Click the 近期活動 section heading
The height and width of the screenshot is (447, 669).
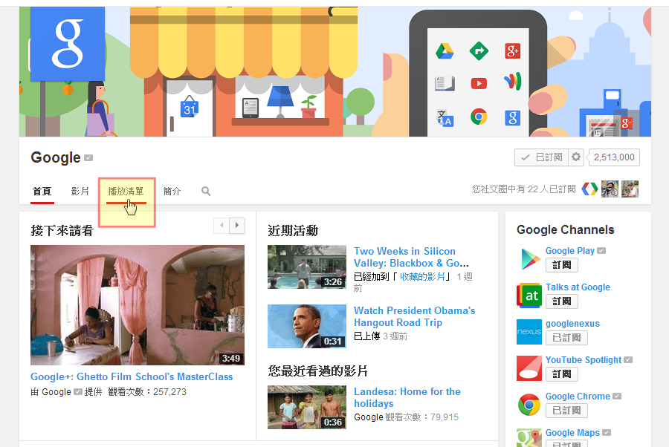tap(293, 230)
